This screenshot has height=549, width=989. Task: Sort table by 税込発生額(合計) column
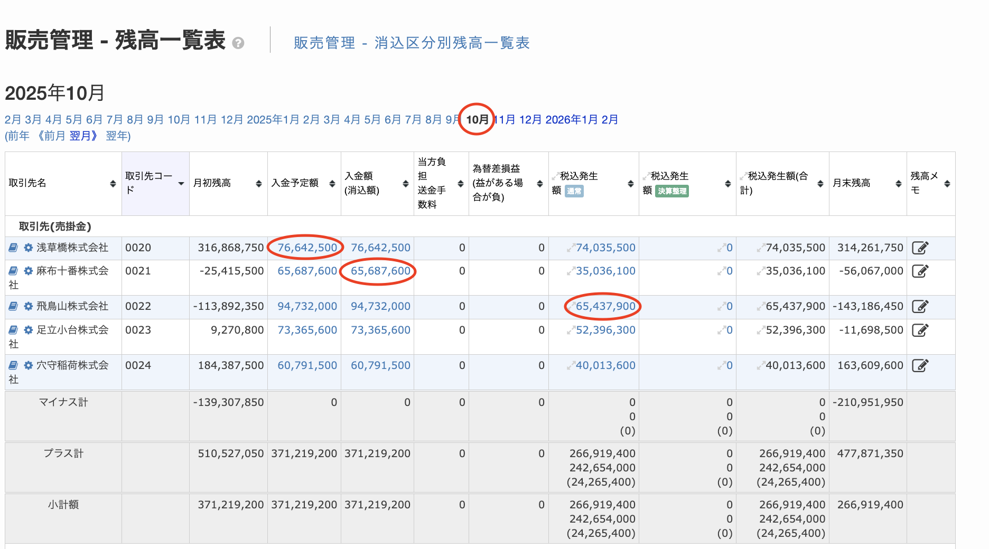pos(820,184)
